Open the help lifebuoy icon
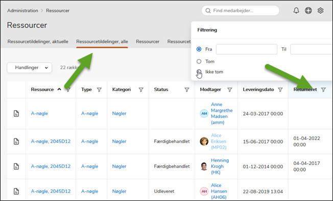 pos(308,10)
